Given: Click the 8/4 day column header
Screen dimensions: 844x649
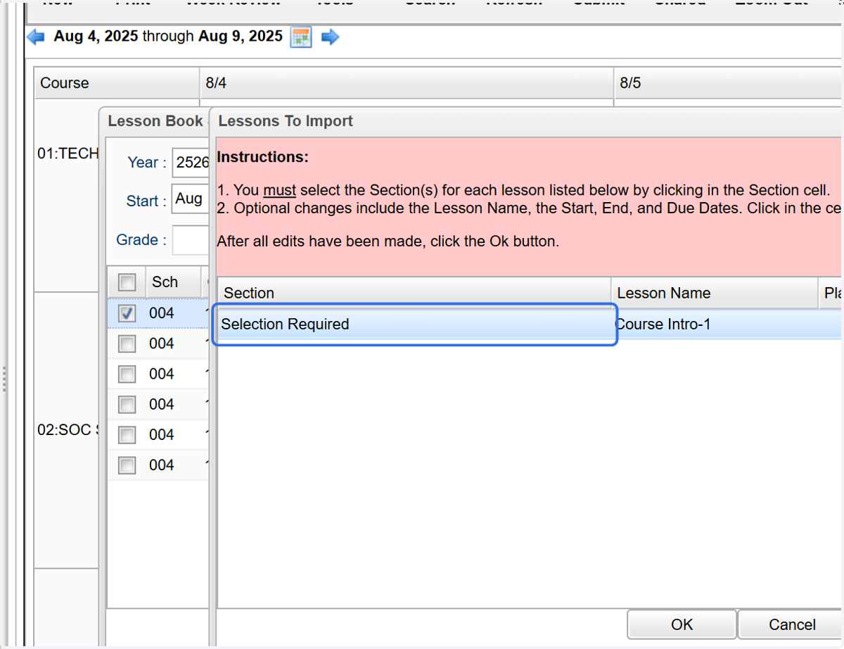Looking at the screenshot, I should [x=407, y=83].
